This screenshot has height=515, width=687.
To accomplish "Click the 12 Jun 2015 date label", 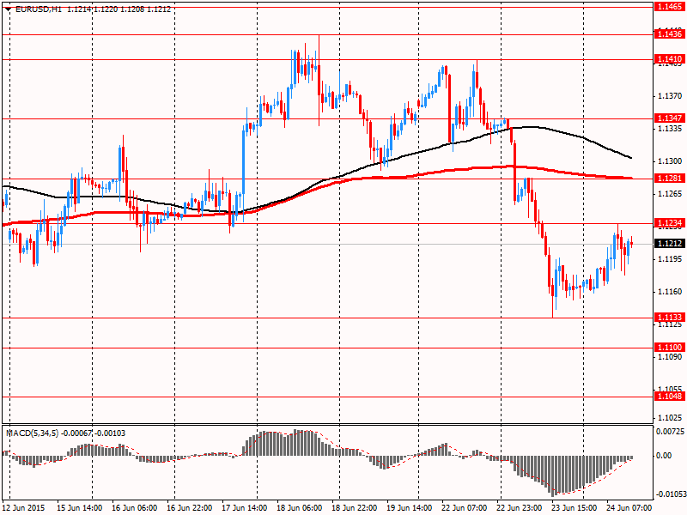I will coord(24,508).
